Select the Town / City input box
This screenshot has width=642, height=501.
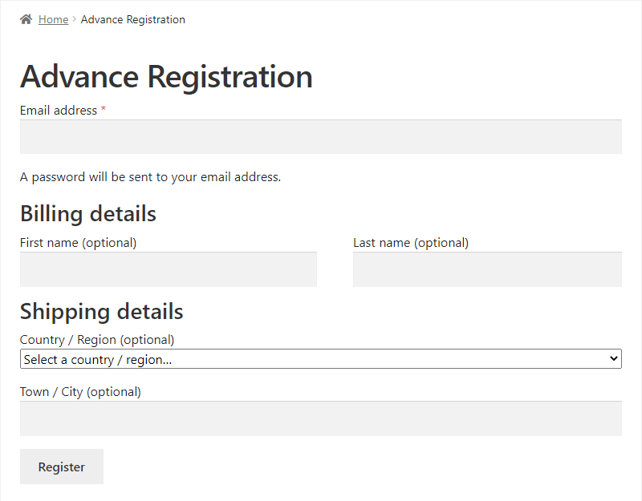point(321,418)
